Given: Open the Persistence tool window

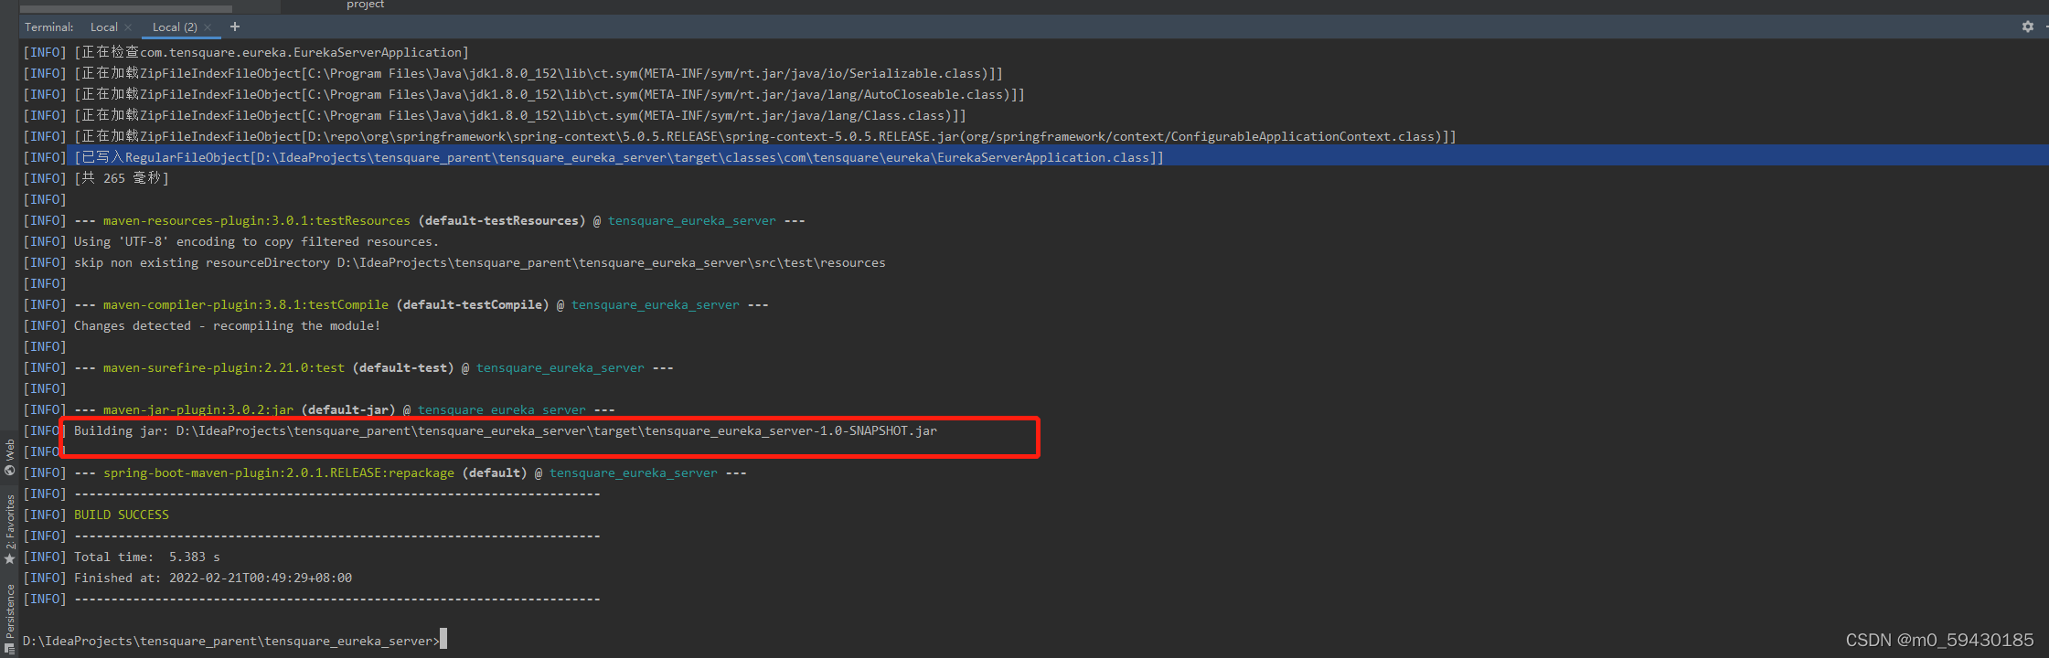Looking at the screenshot, I should [10, 619].
